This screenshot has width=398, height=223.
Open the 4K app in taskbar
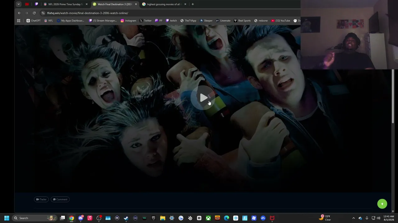117,218
